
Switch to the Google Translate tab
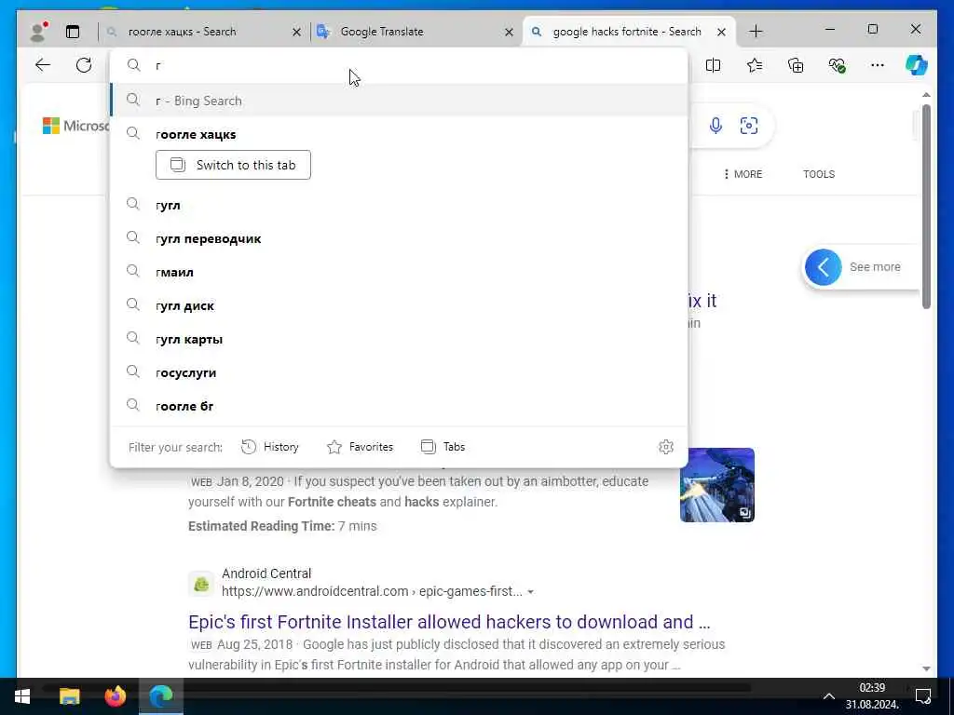tap(416, 32)
